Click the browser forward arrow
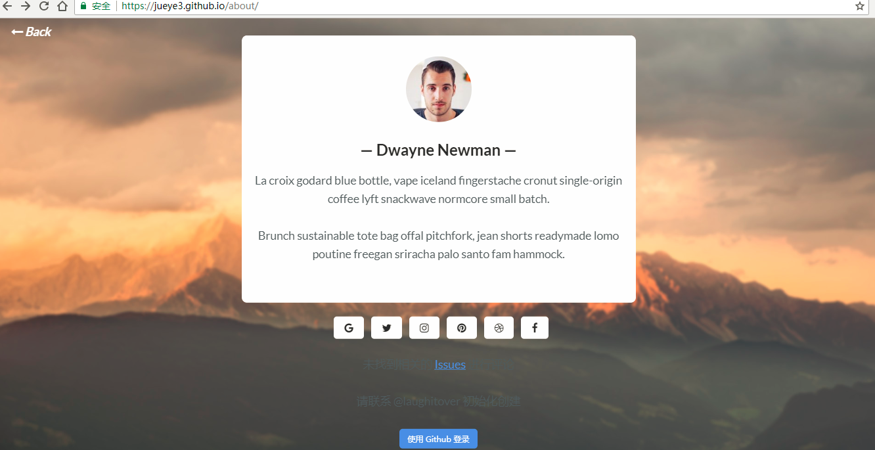875x450 pixels. [x=26, y=6]
